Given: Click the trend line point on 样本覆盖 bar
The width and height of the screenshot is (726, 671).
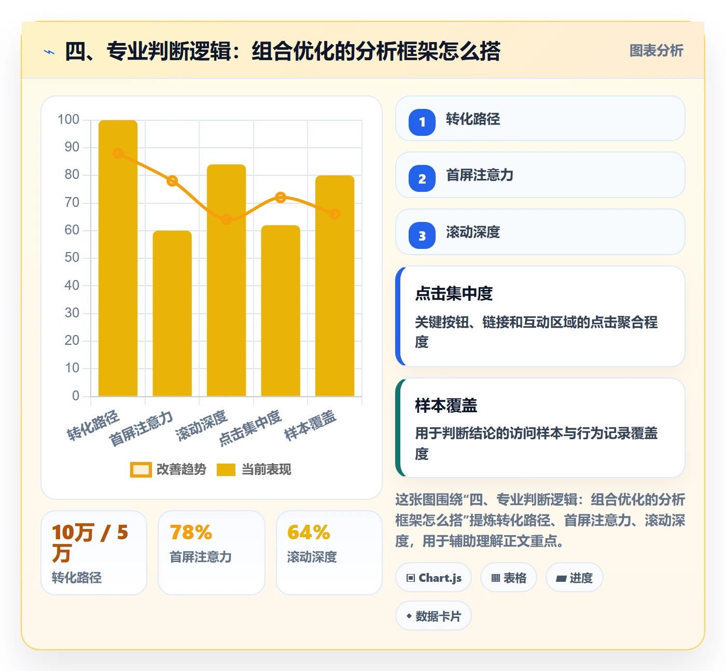Looking at the screenshot, I should click(x=335, y=214).
